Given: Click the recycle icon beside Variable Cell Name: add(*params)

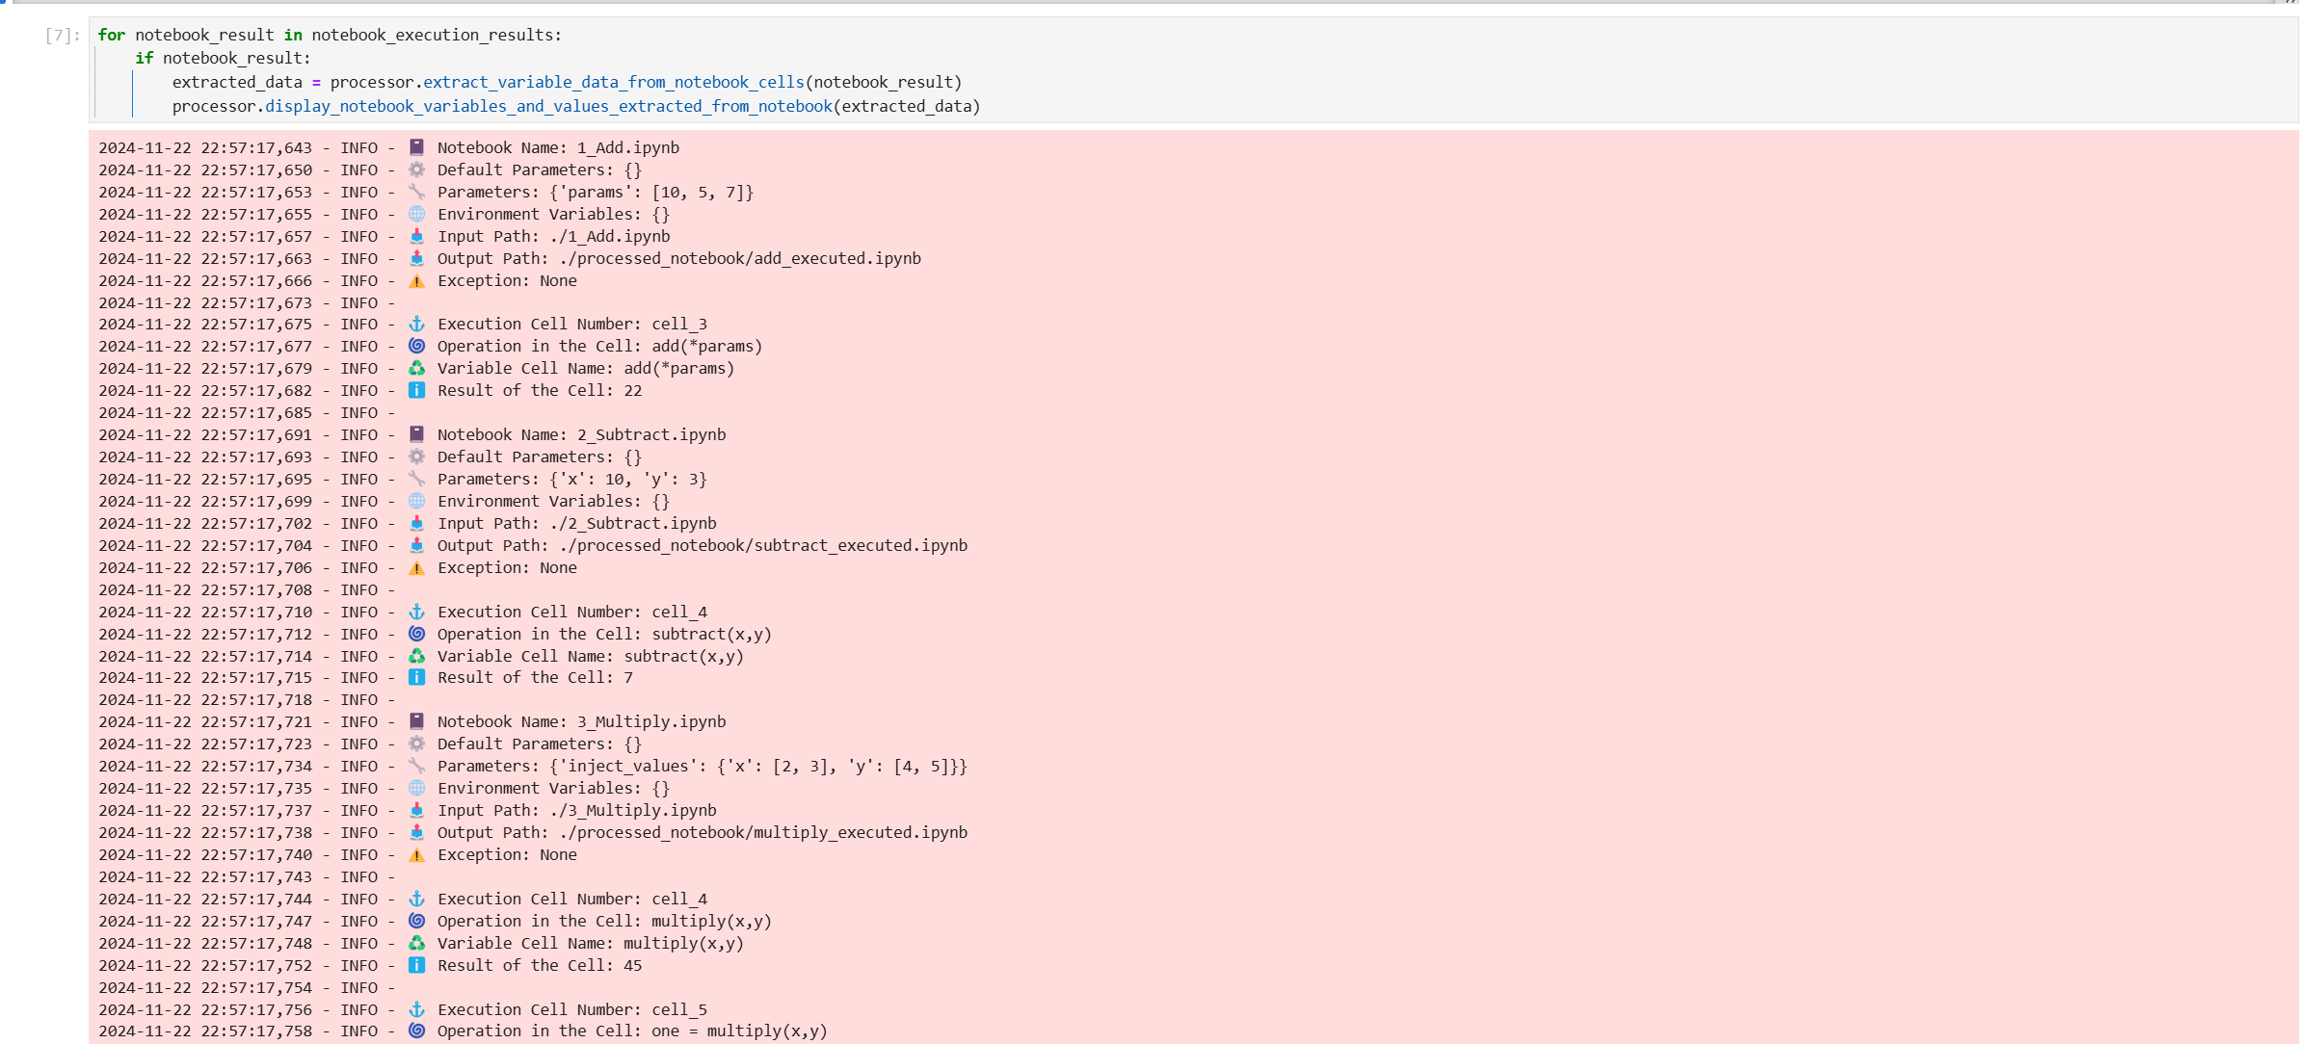Looking at the screenshot, I should click(416, 368).
